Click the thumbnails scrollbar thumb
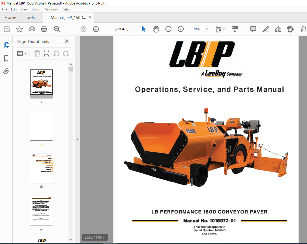The width and height of the screenshot is (307, 244). click(70, 69)
